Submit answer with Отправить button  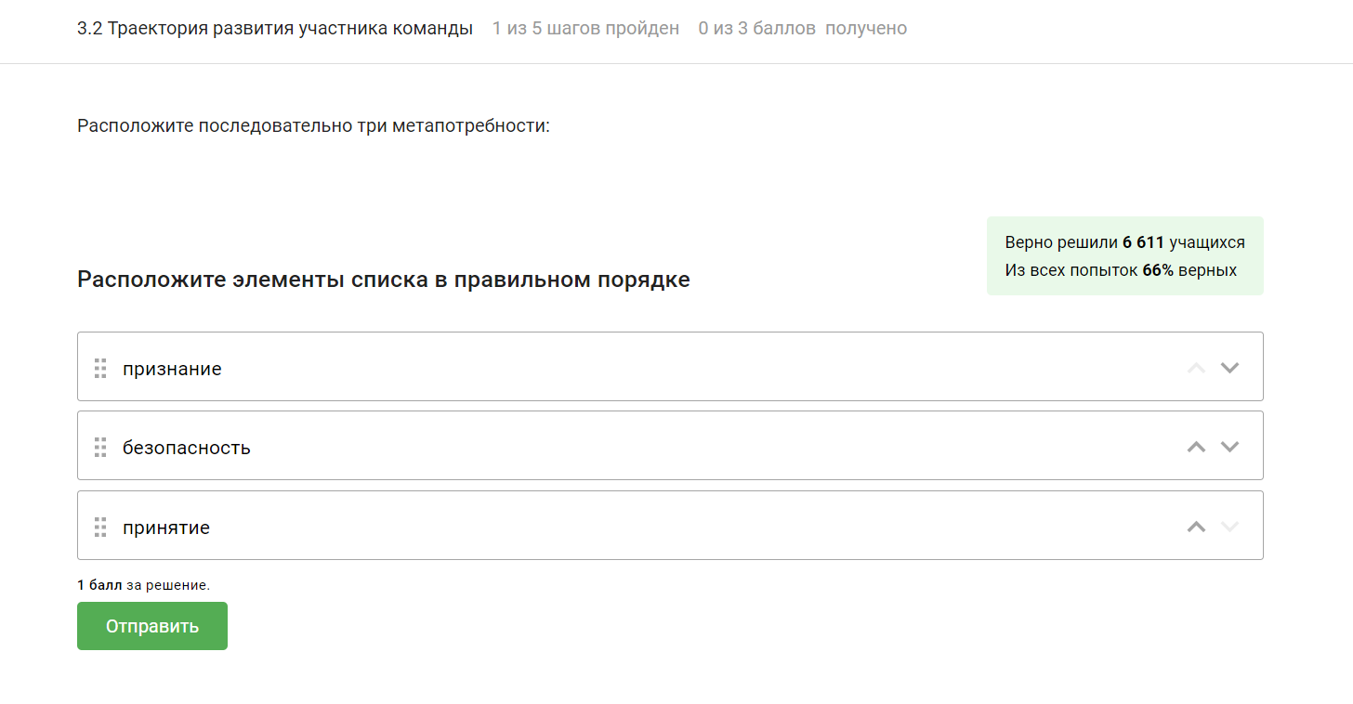152,626
